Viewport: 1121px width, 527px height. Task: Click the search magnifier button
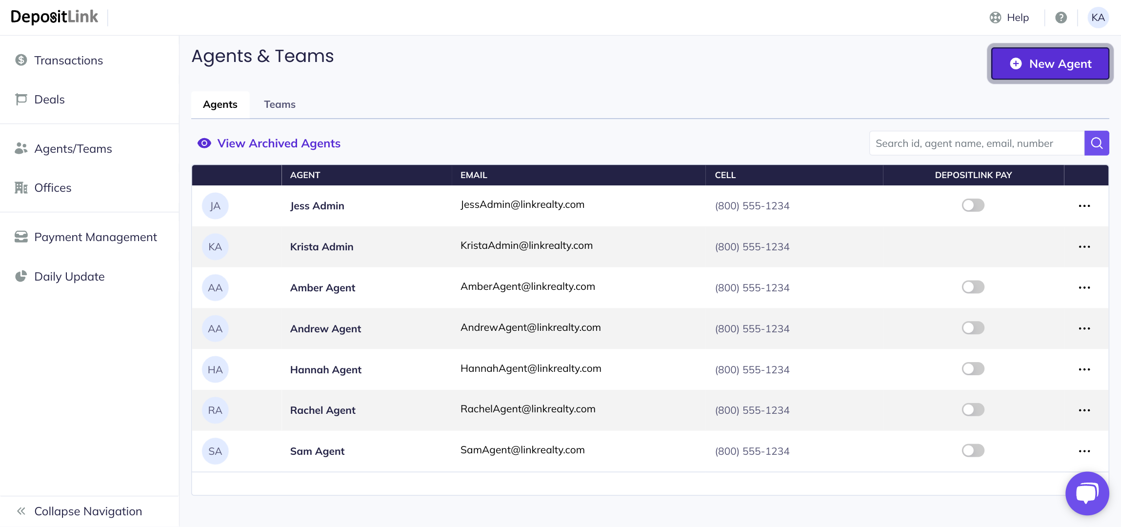coord(1097,143)
